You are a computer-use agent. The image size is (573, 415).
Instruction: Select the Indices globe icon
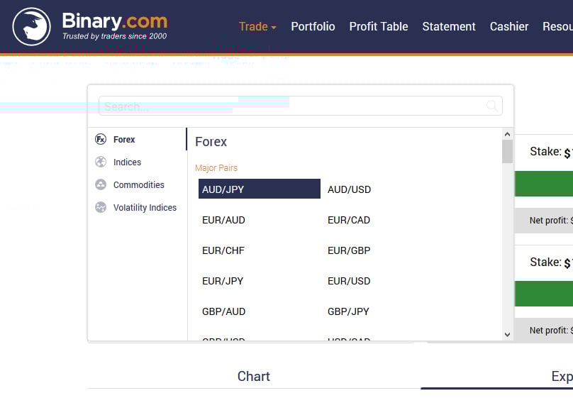click(x=101, y=162)
